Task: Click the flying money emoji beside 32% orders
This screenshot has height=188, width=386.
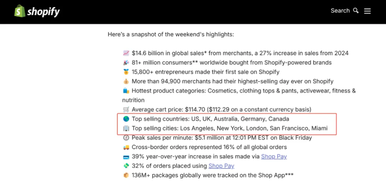Action: 126,166
